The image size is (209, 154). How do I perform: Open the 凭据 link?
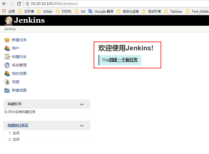point(15,82)
